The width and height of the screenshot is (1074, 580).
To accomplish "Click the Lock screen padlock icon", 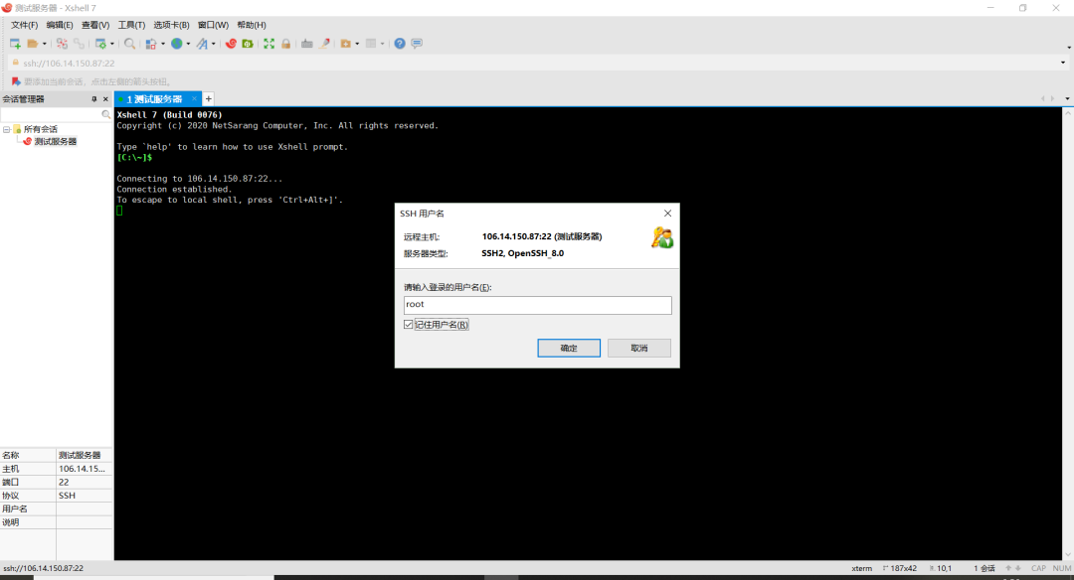I will pos(286,44).
